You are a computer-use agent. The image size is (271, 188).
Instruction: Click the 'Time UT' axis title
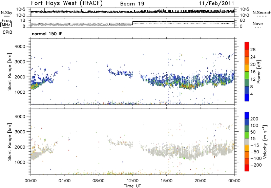click(x=132, y=186)
